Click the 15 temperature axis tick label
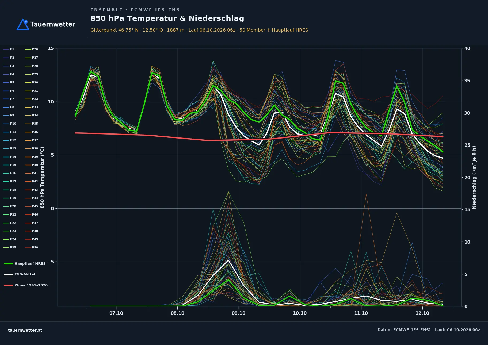Screen dimensions: 488x345 [x=51, y=48]
